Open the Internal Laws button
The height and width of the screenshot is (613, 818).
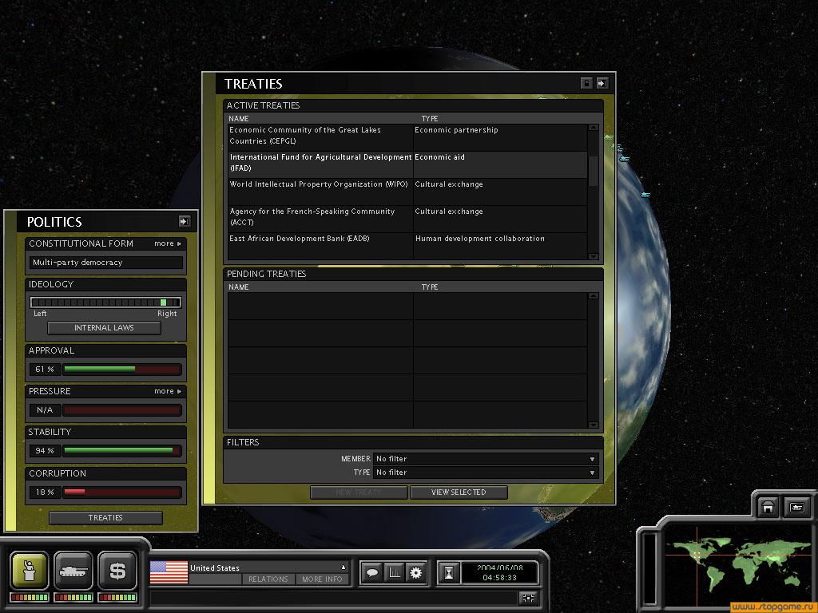point(104,328)
